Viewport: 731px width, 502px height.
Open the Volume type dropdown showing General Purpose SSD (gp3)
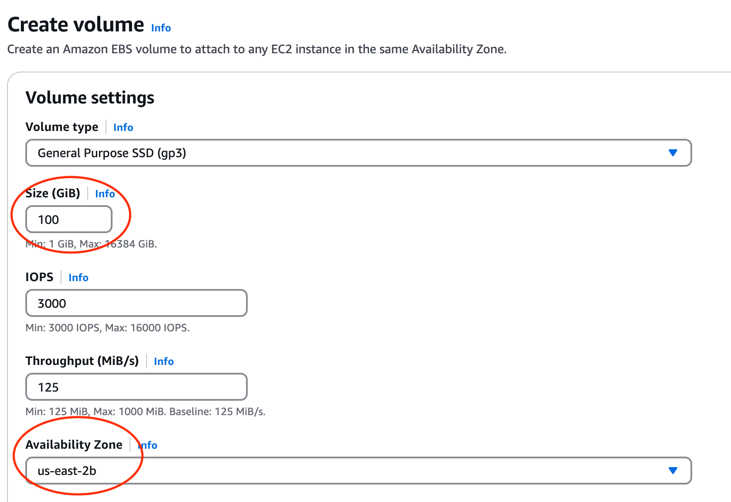click(x=359, y=153)
